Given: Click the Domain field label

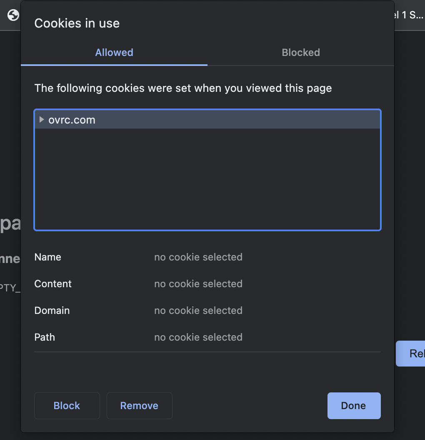Looking at the screenshot, I should 52,311.
